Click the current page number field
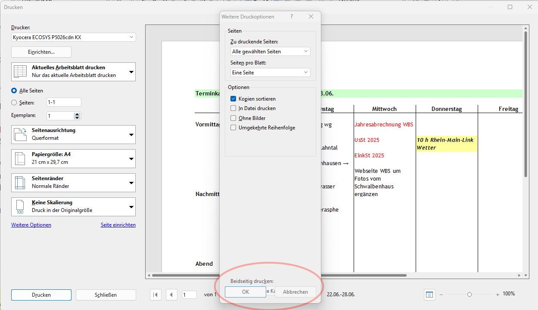538x310 pixels. [x=190, y=295]
